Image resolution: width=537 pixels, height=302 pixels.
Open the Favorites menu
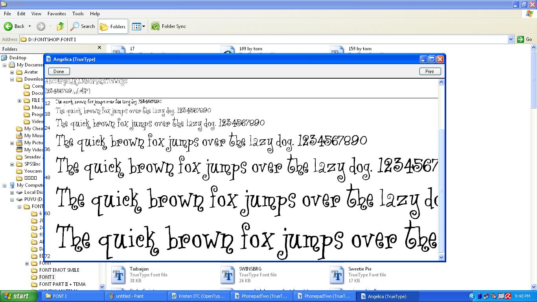(57, 13)
